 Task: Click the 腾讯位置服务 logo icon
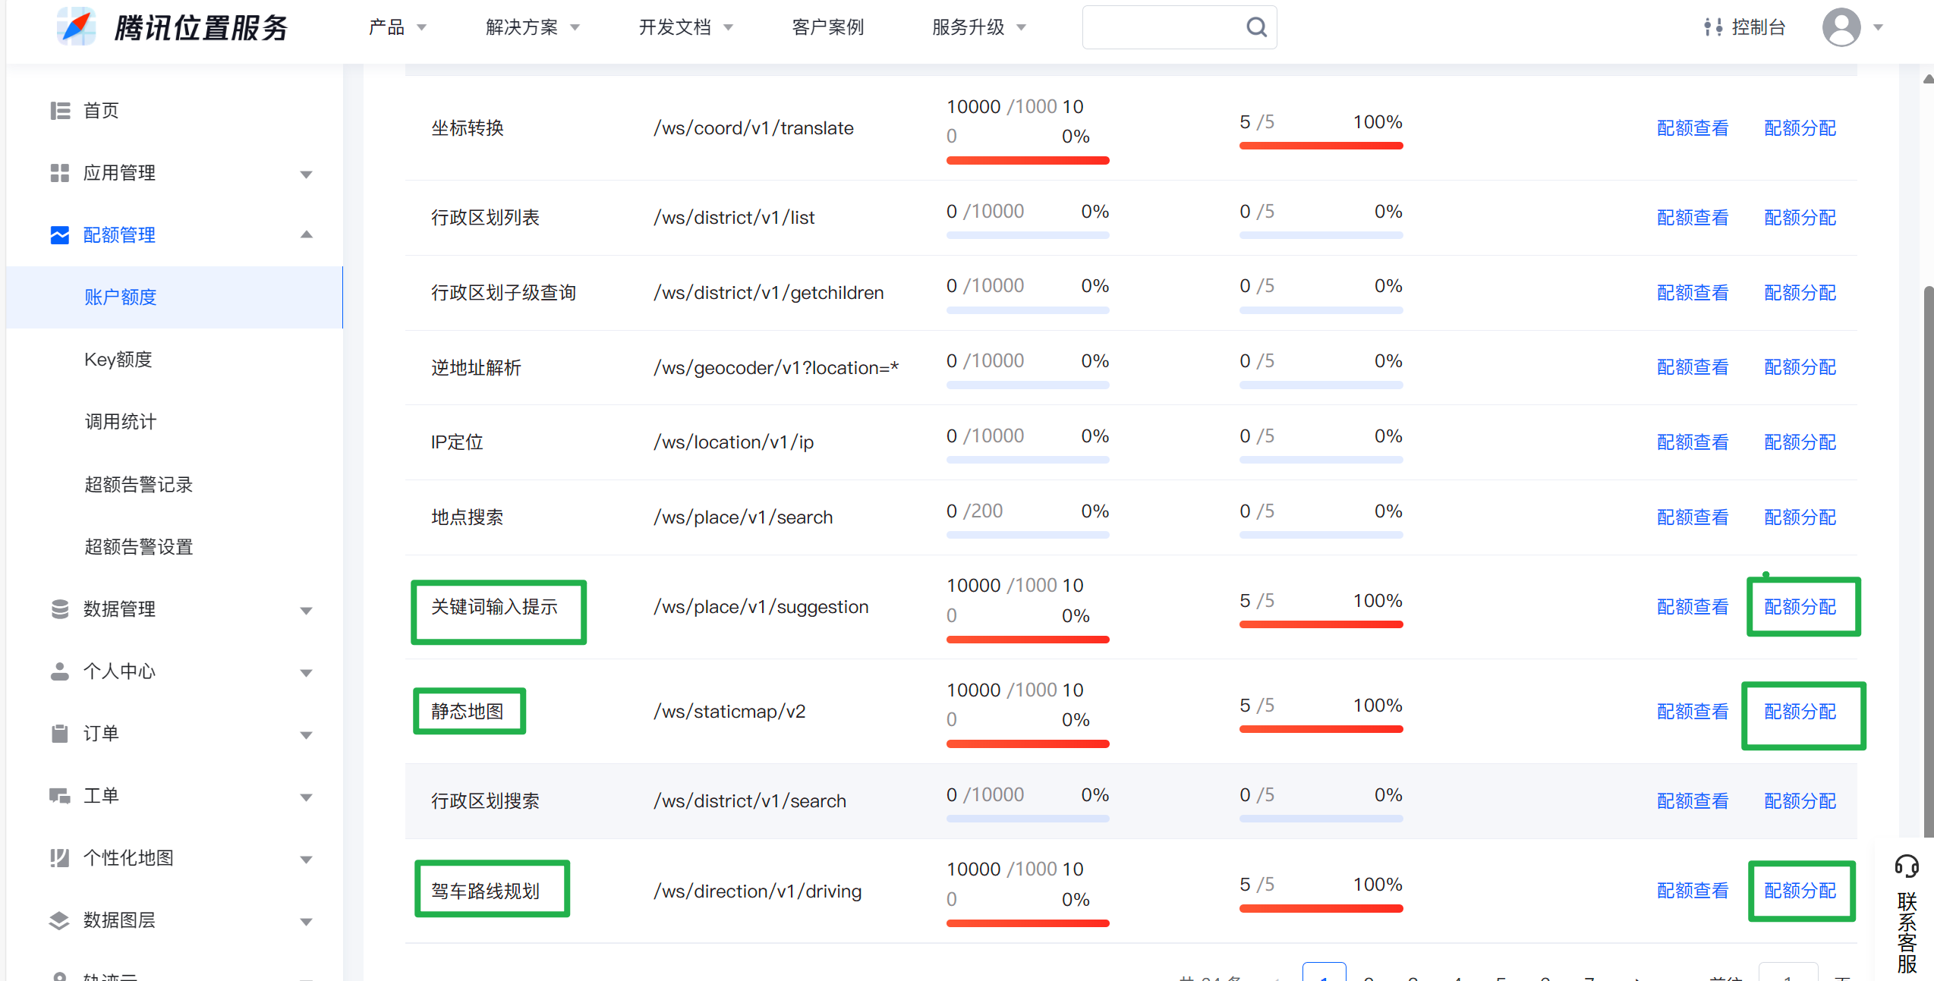click(x=75, y=27)
